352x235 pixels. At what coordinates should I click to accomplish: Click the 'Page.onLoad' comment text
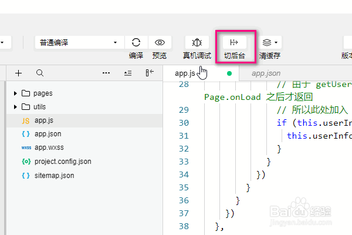pos(232,97)
